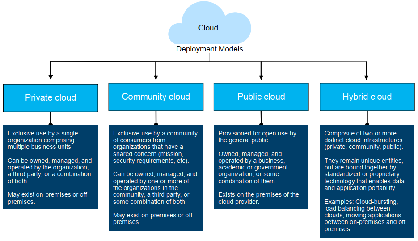Click text 'Composite of two or more'
The image size is (418, 241).
[360, 133]
